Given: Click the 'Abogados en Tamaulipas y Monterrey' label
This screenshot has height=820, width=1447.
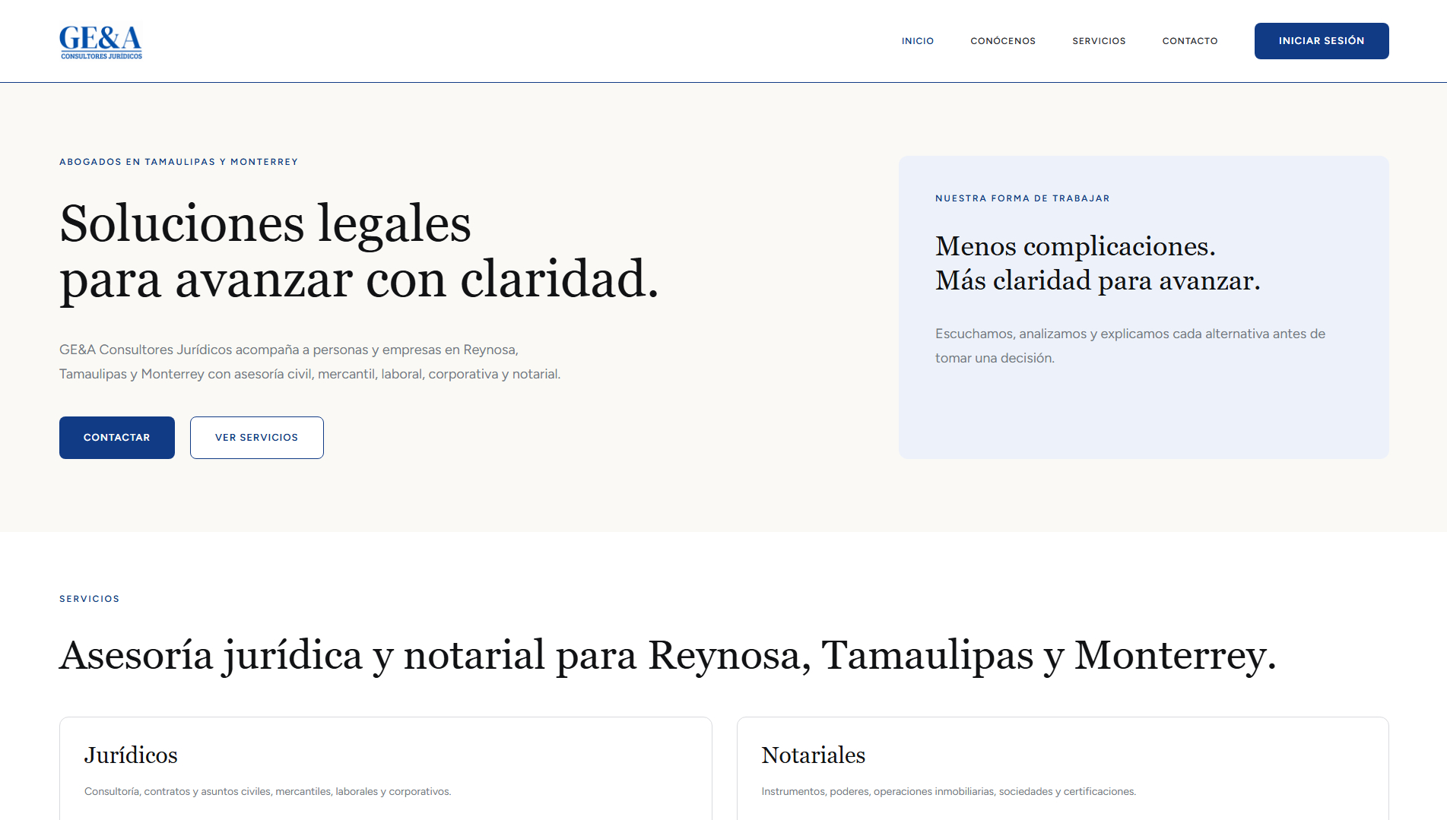Looking at the screenshot, I should tap(179, 162).
